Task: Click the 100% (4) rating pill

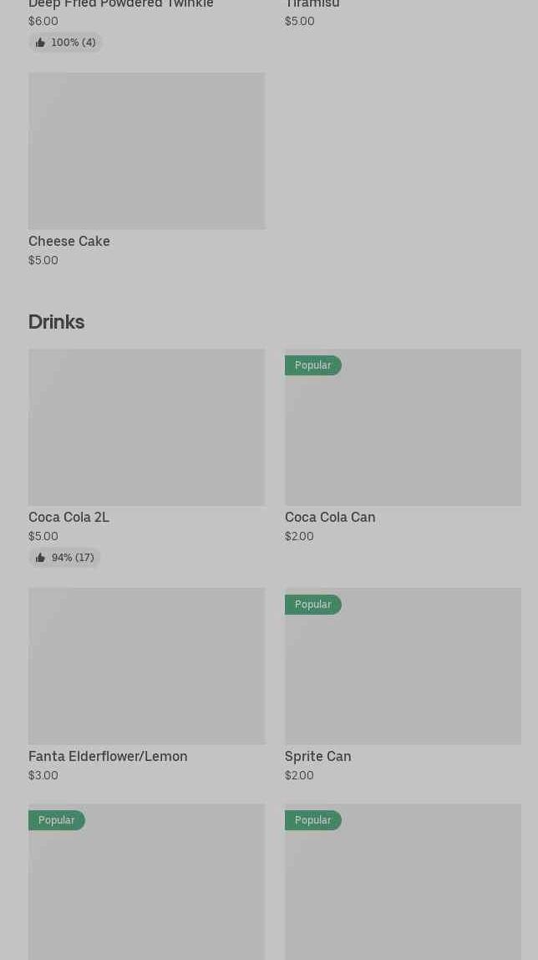Action: [x=65, y=43]
